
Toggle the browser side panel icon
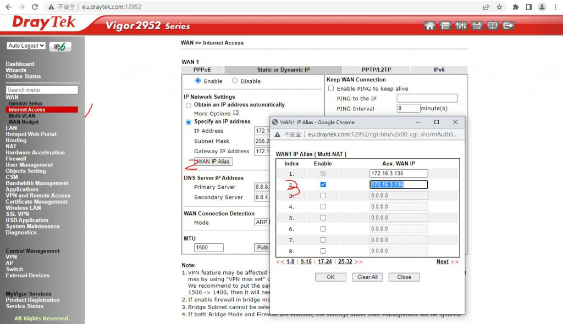pyautogui.click(x=528, y=7)
